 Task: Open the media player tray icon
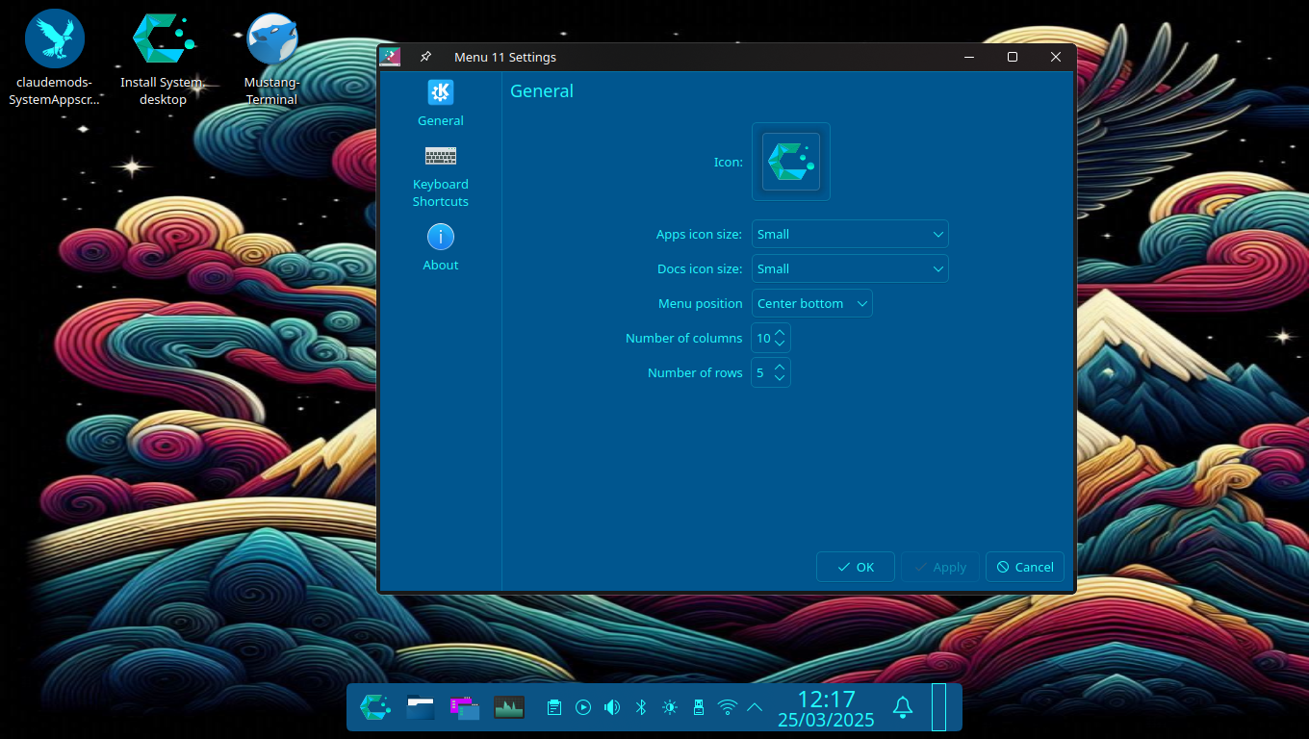(583, 707)
